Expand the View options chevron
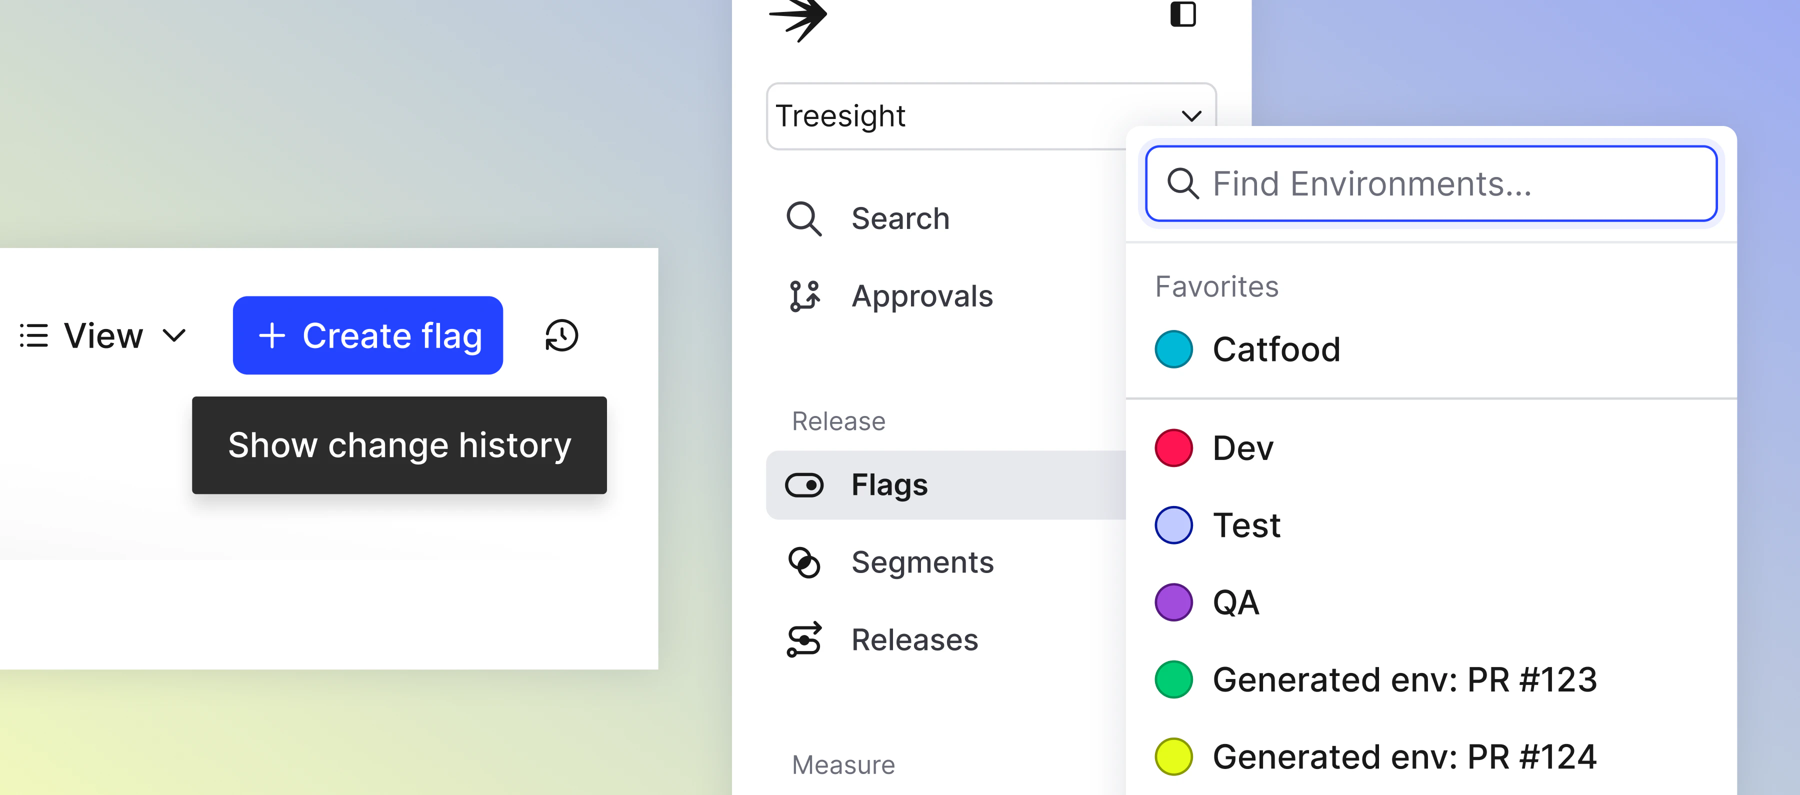 pyautogui.click(x=174, y=335)
